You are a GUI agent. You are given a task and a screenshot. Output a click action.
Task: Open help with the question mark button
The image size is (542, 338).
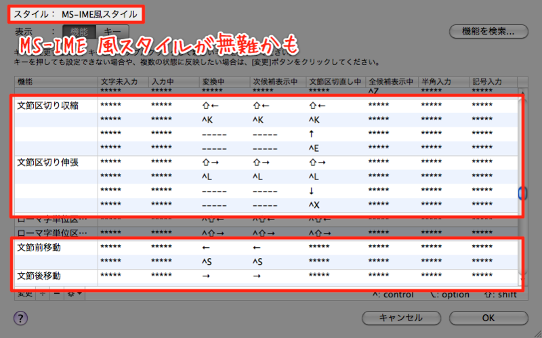[x=20, y=318]
